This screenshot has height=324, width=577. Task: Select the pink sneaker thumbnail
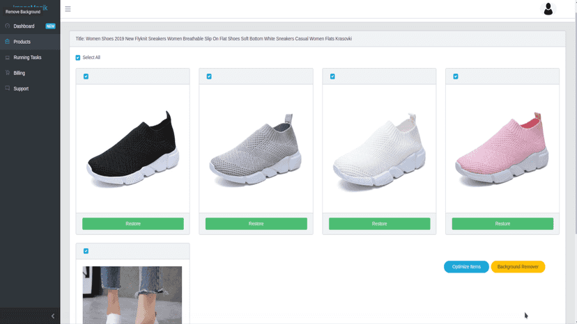[502, 148]
